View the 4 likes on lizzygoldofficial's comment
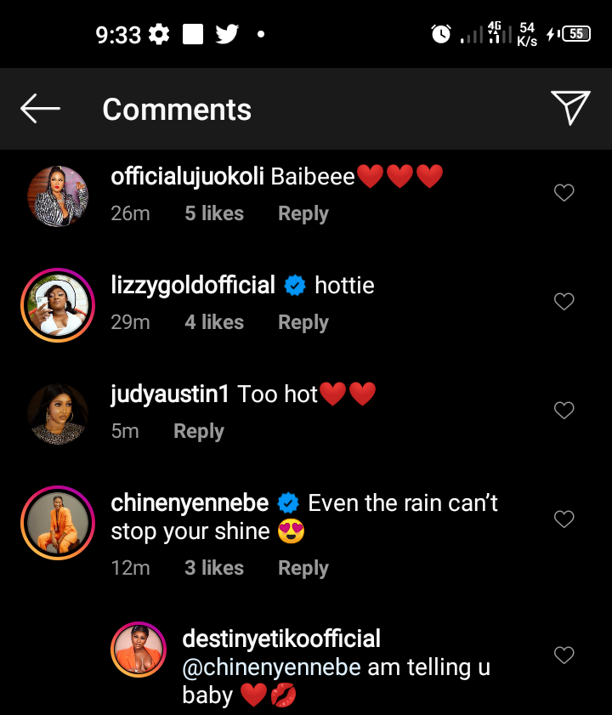612x715 pixels. pos(214,322)
